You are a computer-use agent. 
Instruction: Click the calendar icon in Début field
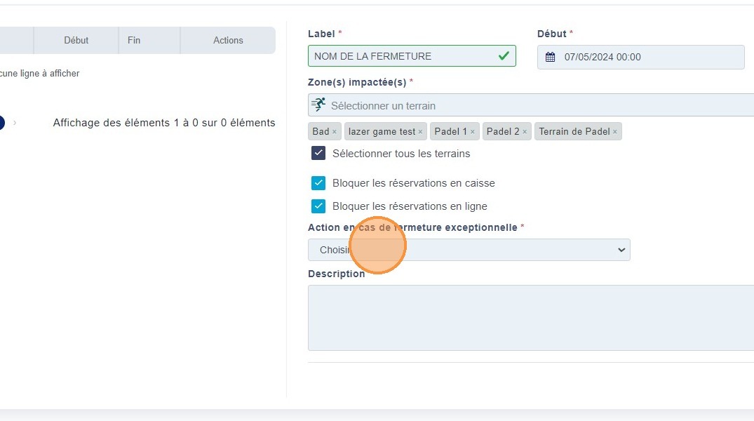pyautogui.click(x=551, y=58)
